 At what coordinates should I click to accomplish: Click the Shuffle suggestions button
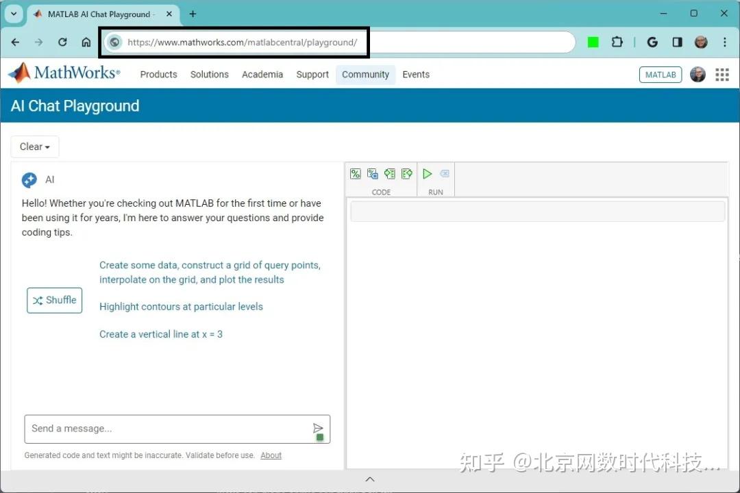point(54,300)
